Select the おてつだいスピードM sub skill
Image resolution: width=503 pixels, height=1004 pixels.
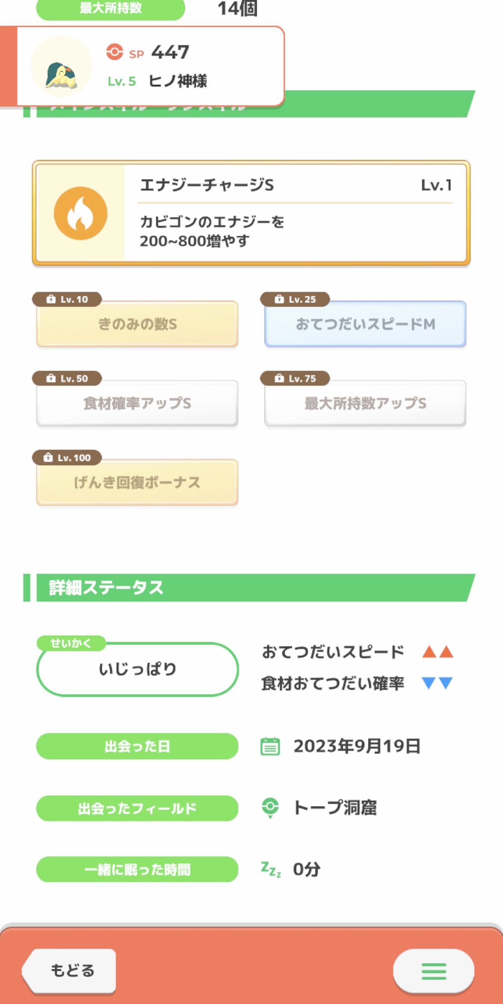point(365,324)
